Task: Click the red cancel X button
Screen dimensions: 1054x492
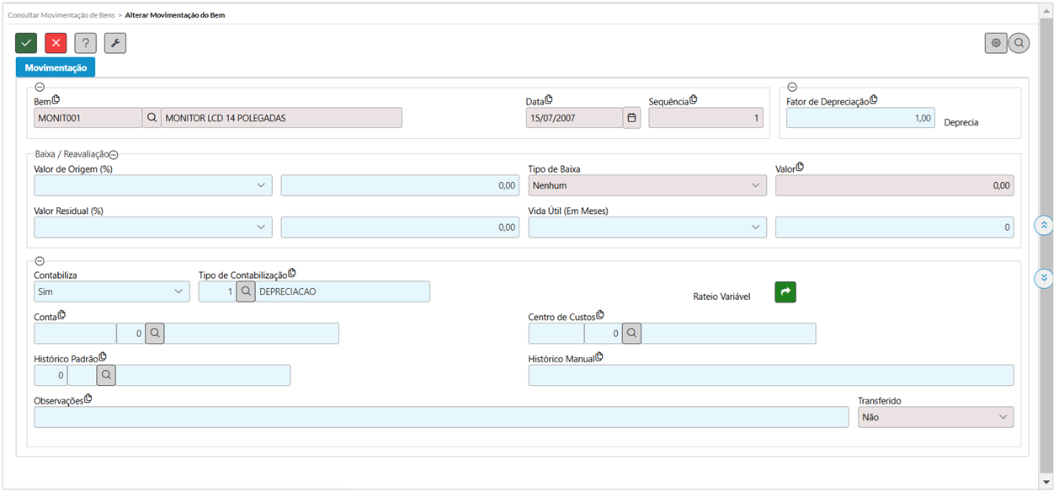Action: click(56, 43)
